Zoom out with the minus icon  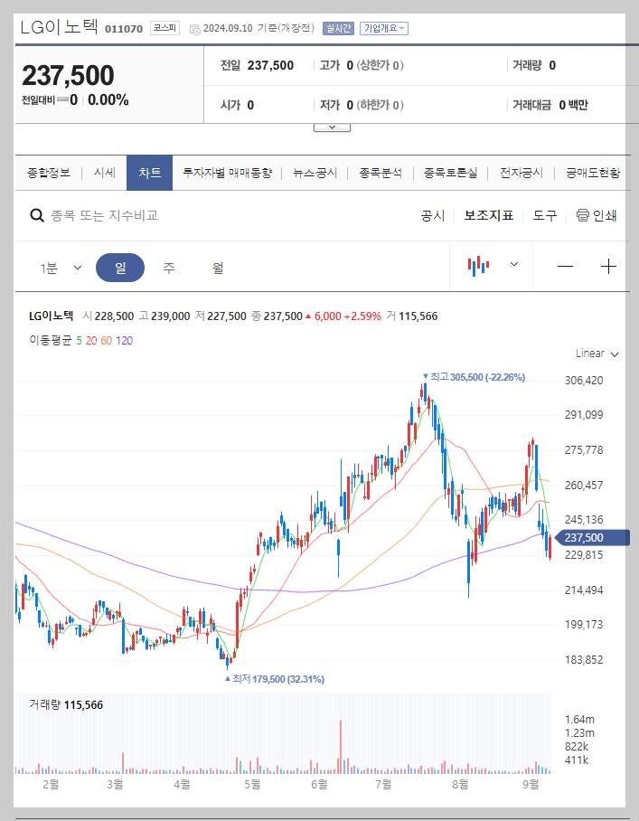tap(565, 267)
